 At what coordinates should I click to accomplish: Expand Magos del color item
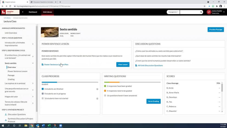point(33,97)
